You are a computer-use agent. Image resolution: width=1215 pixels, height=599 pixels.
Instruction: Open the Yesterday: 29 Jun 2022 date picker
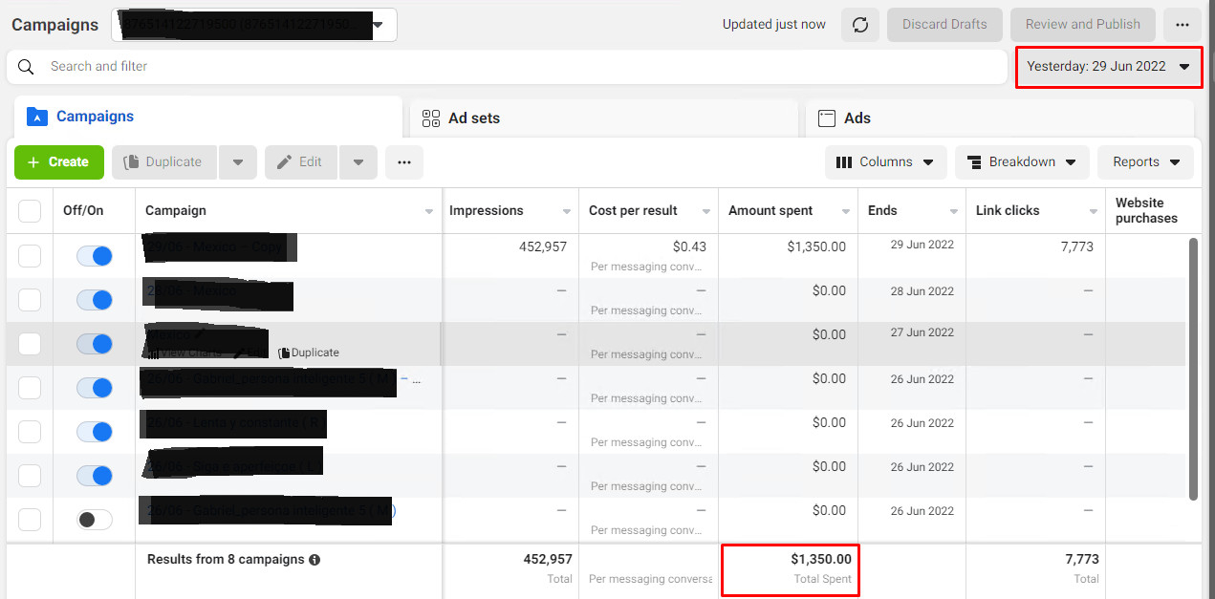coord(1109,67)
